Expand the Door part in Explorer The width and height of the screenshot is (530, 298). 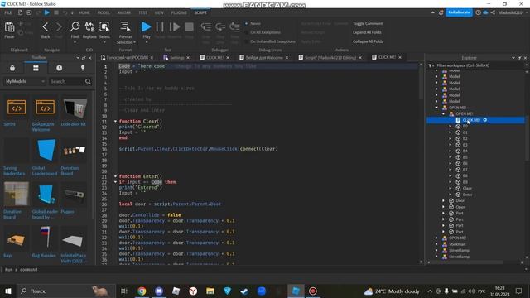pyautogui.click(x=444, y=200)
